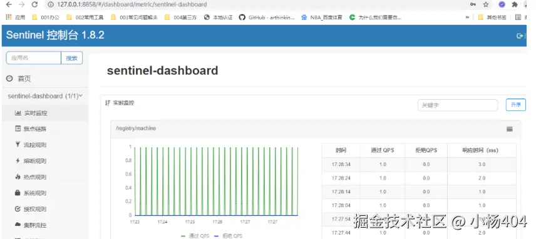Select the 17:28:34 time cell
This screenshot has width=536, height=239.
point(341,165)
